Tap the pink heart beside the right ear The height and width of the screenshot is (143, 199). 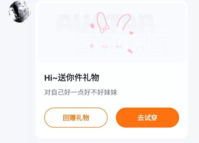[131, 33]
